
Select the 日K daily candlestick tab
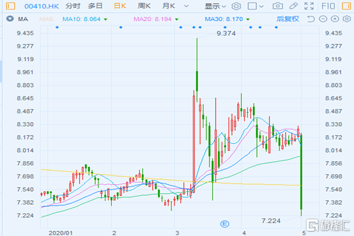pos(120,6)
